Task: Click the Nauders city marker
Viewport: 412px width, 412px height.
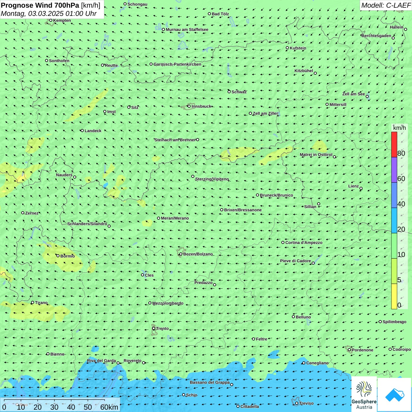Action: (75, 177)
